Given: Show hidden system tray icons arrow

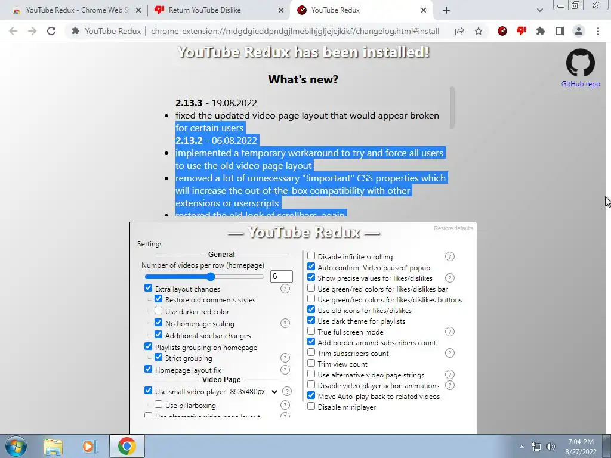Looking at the screenshot, I should (x=521, y=447).
